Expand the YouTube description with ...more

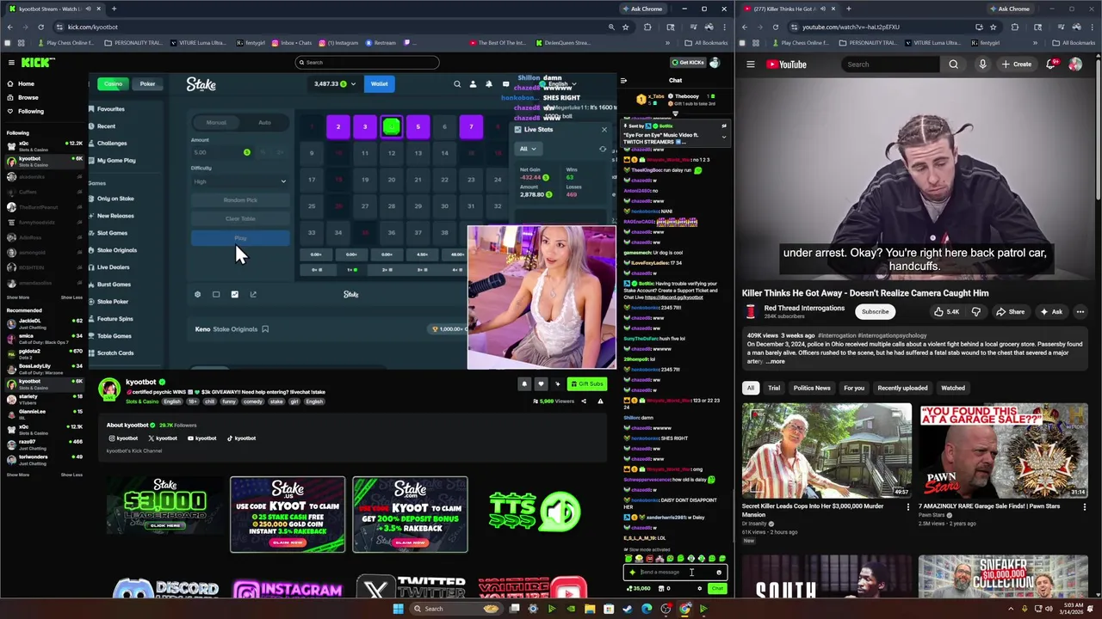point(775,361)
